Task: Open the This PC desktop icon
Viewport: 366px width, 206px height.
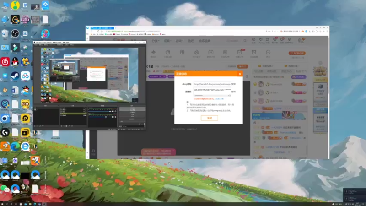Action: (5, 5)
